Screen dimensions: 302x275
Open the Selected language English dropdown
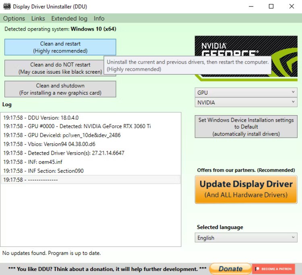point(246,238)
